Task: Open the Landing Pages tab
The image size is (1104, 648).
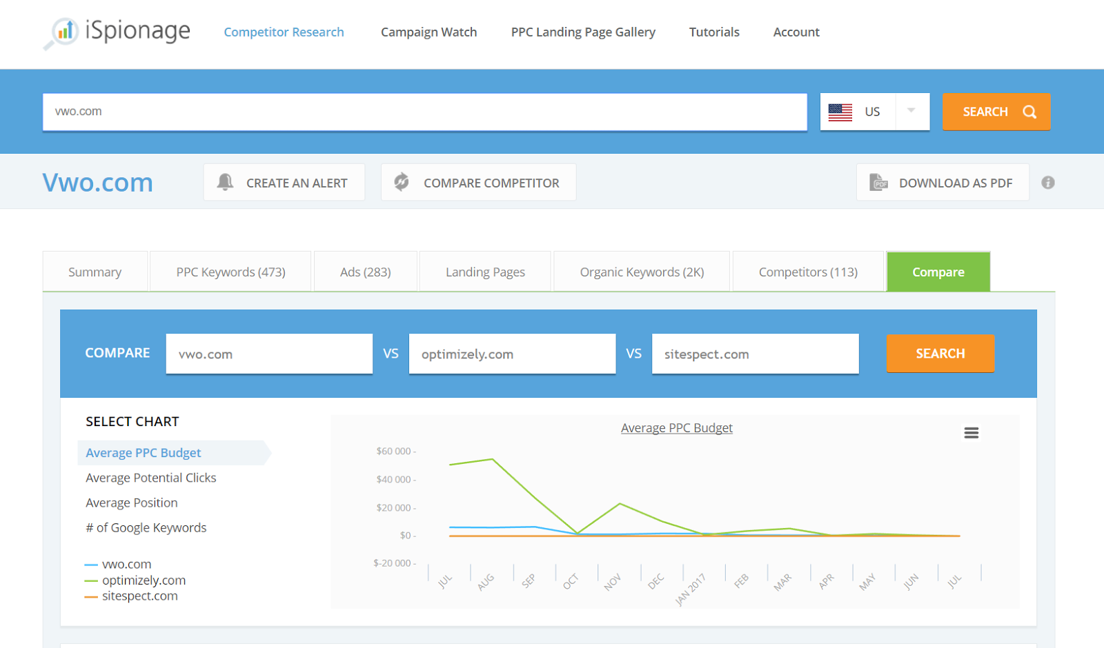Action: coord(485,272)
